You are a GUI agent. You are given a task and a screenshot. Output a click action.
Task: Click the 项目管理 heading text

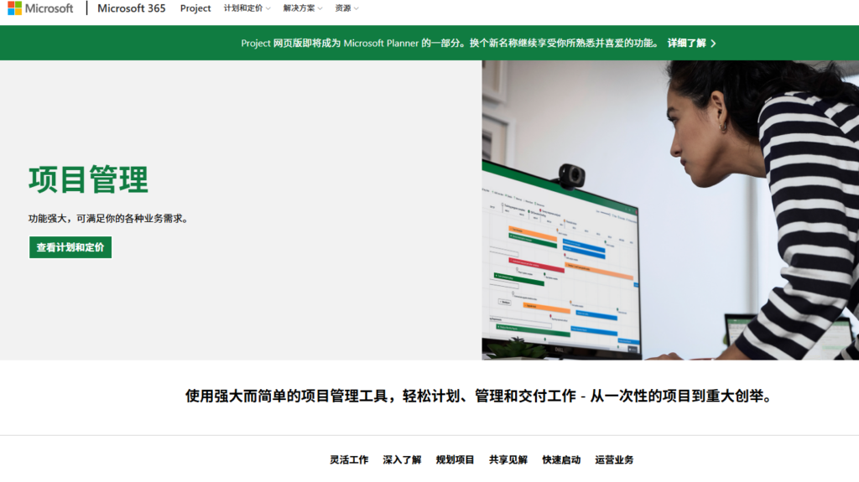(x=88, y=179)
